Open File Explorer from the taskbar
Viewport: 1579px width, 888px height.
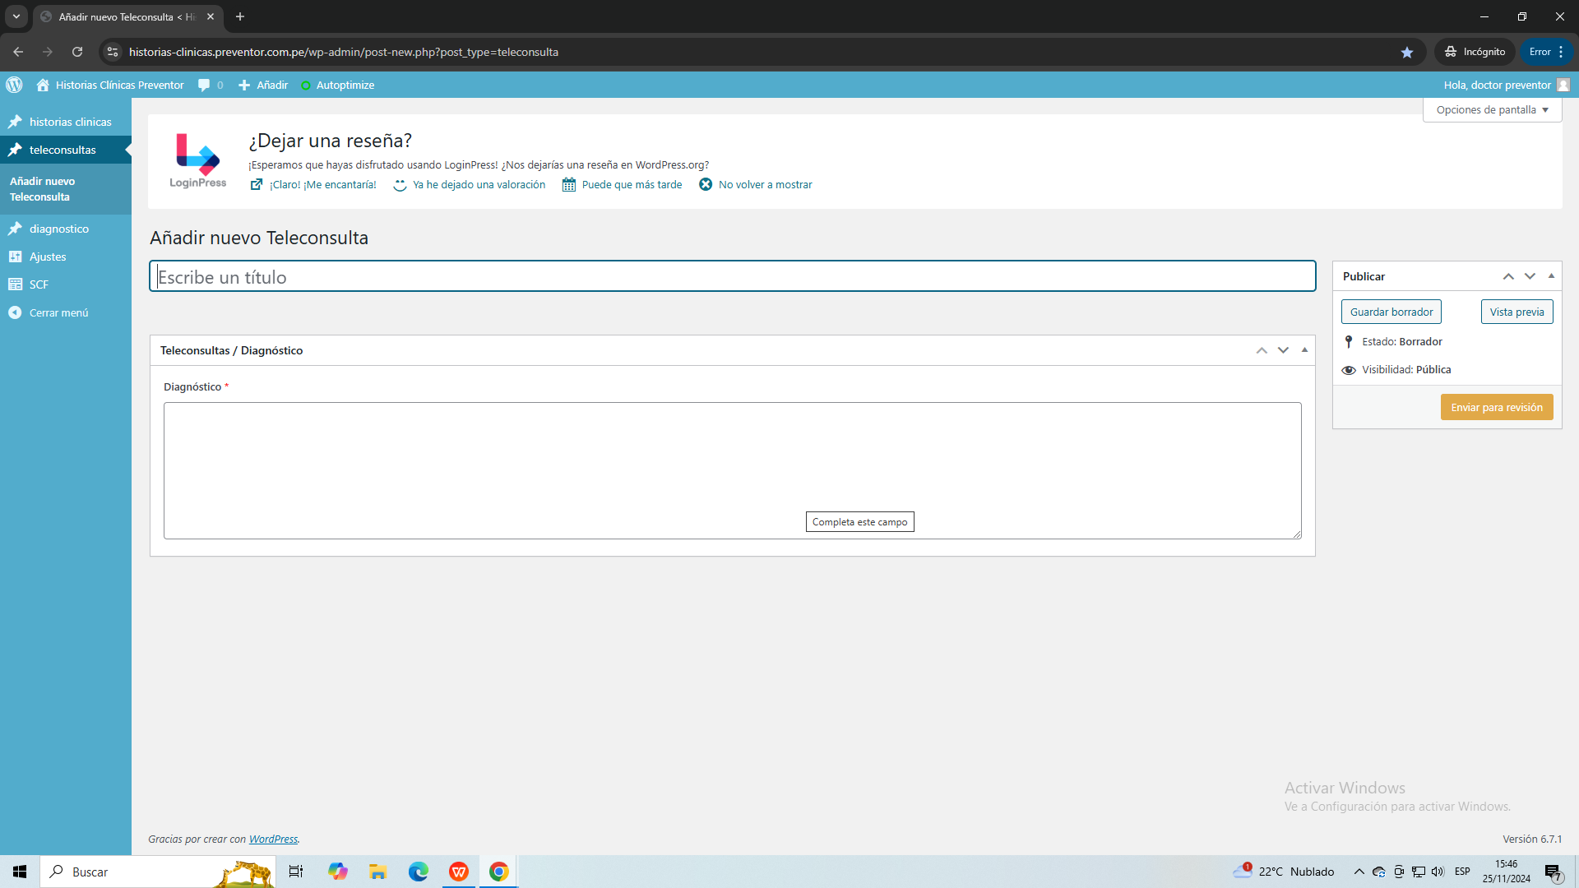(x=377, y=872)
